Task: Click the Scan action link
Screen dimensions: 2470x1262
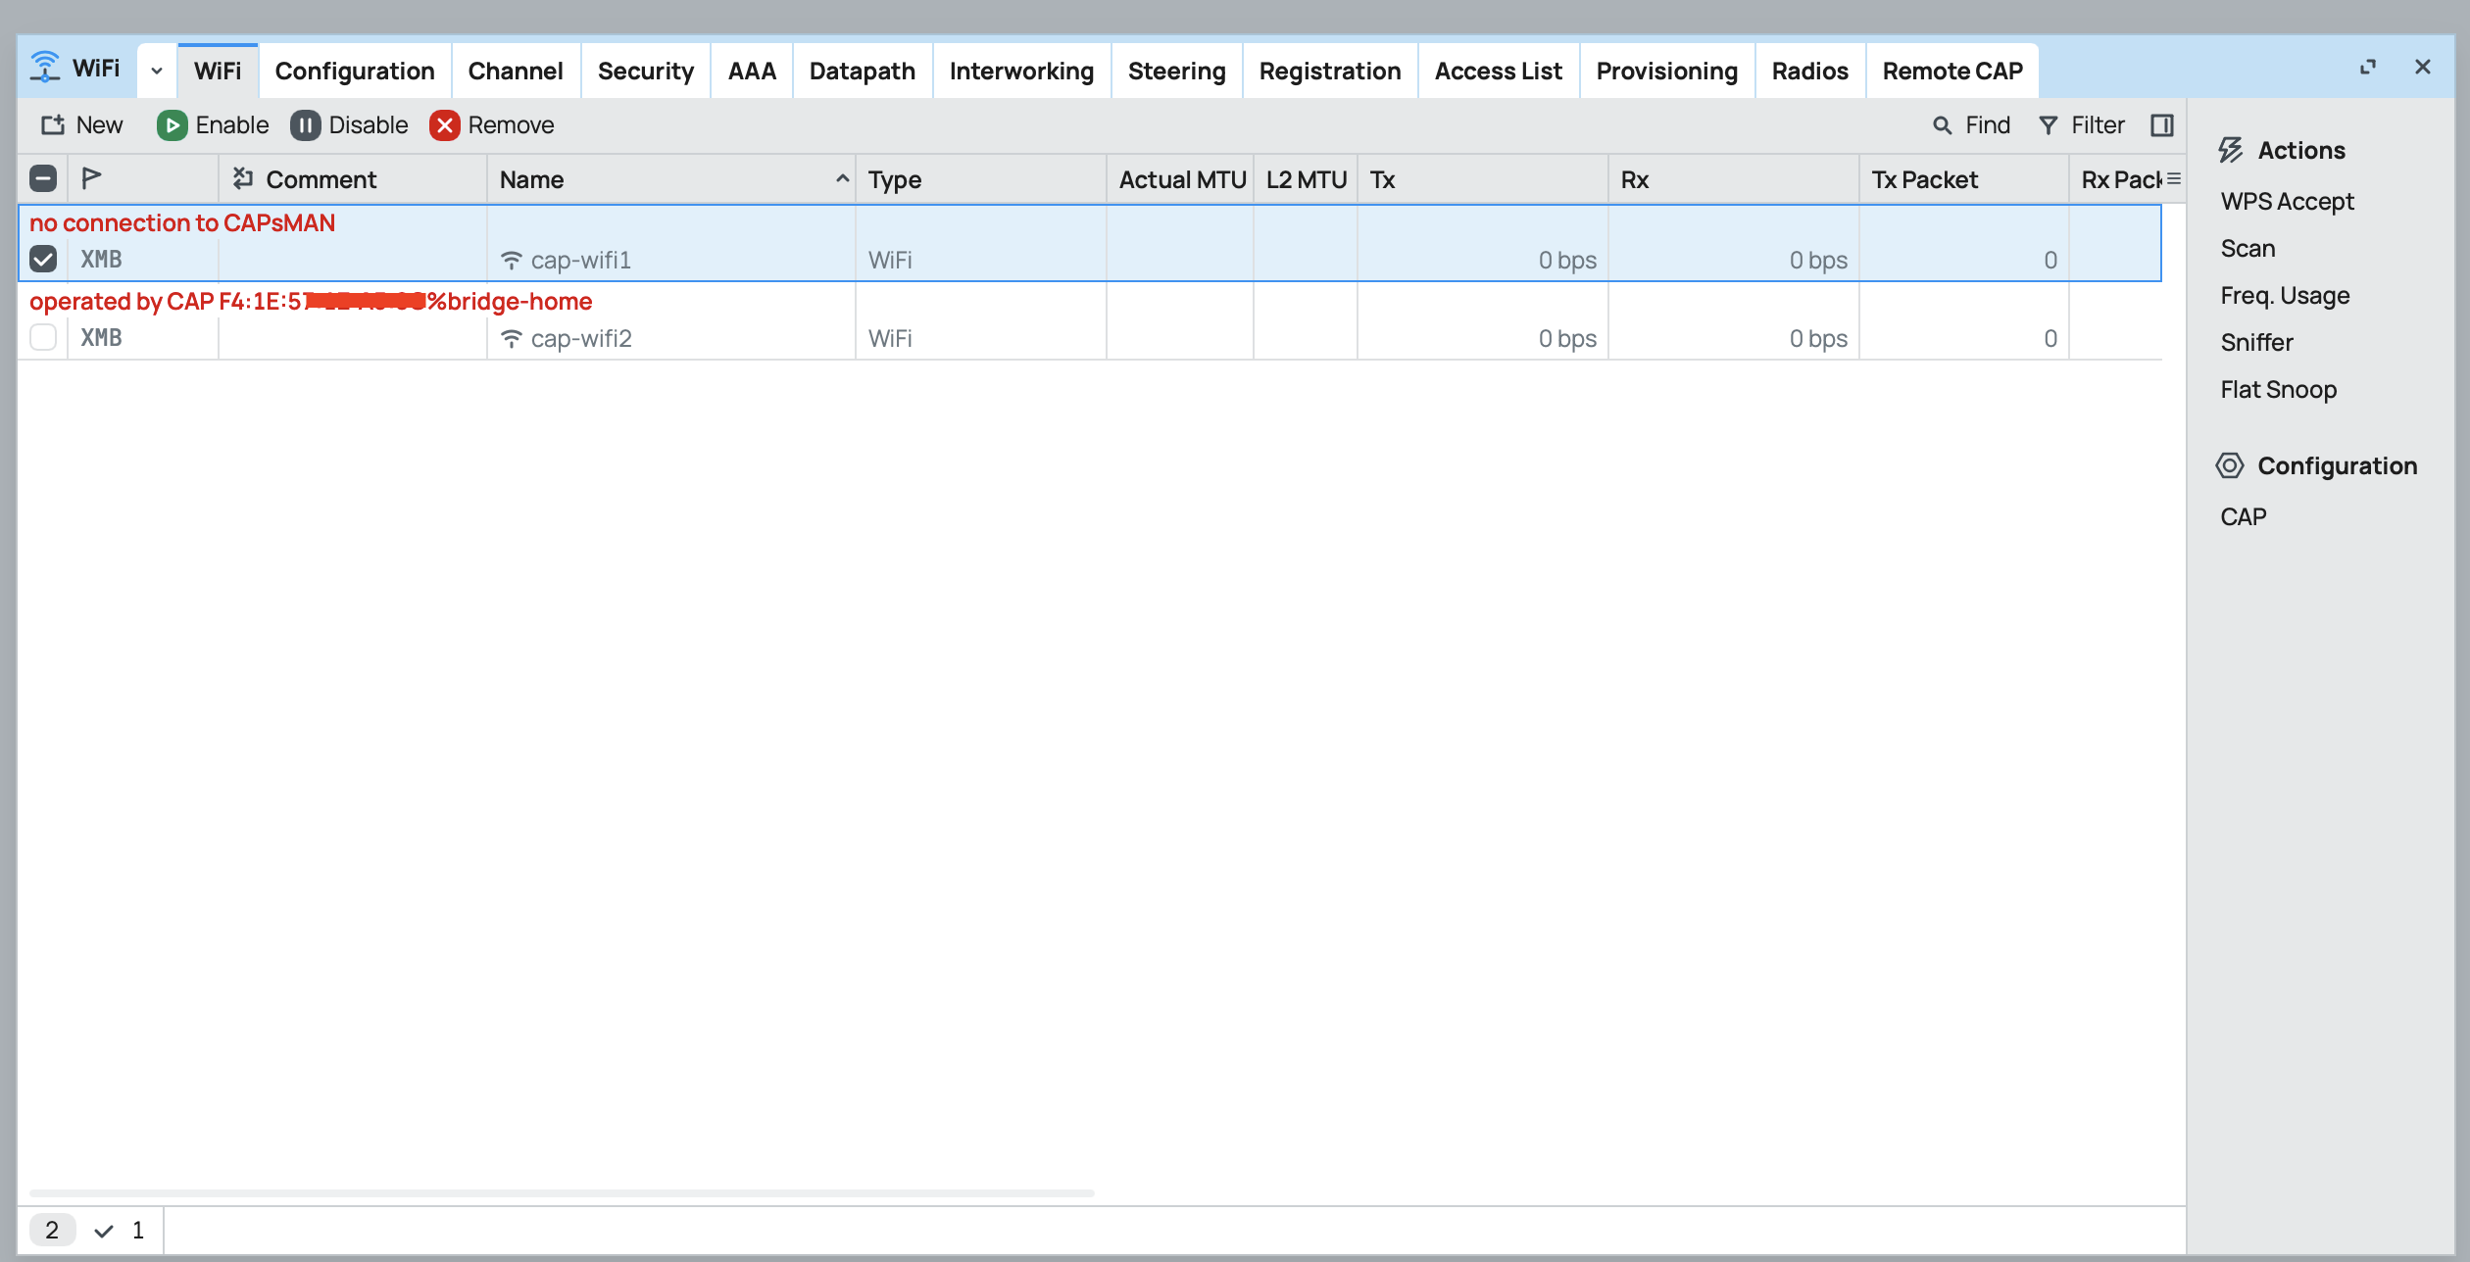Action: 2248,249
